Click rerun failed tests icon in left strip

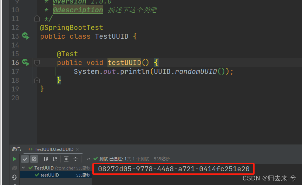pyautogui.click(x=14, y=168)
